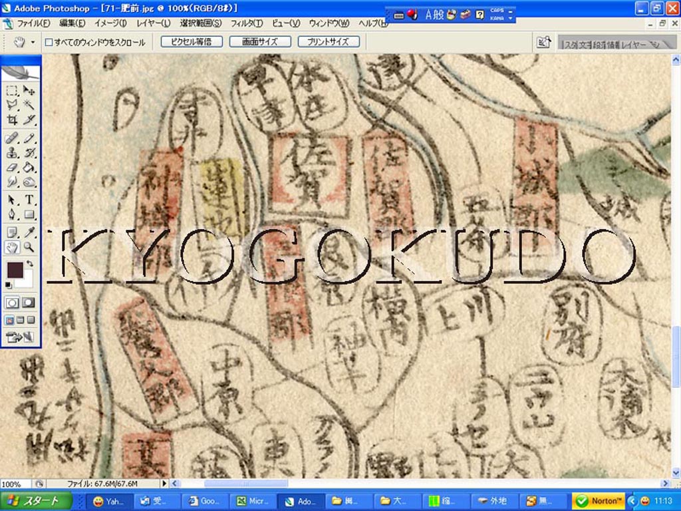Viewport: 681px width, 511px height.
Task: Open the Windows スタート button
Action: pyautogui.click(x=36, y=501)
